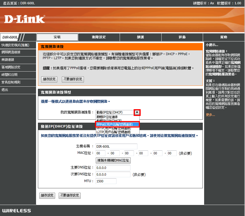Click the D-Link logo in the banner

(25, 19)
